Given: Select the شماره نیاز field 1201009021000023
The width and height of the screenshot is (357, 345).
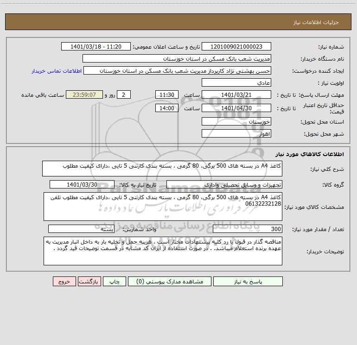Looking at the screenshot, I should (236, 47).
